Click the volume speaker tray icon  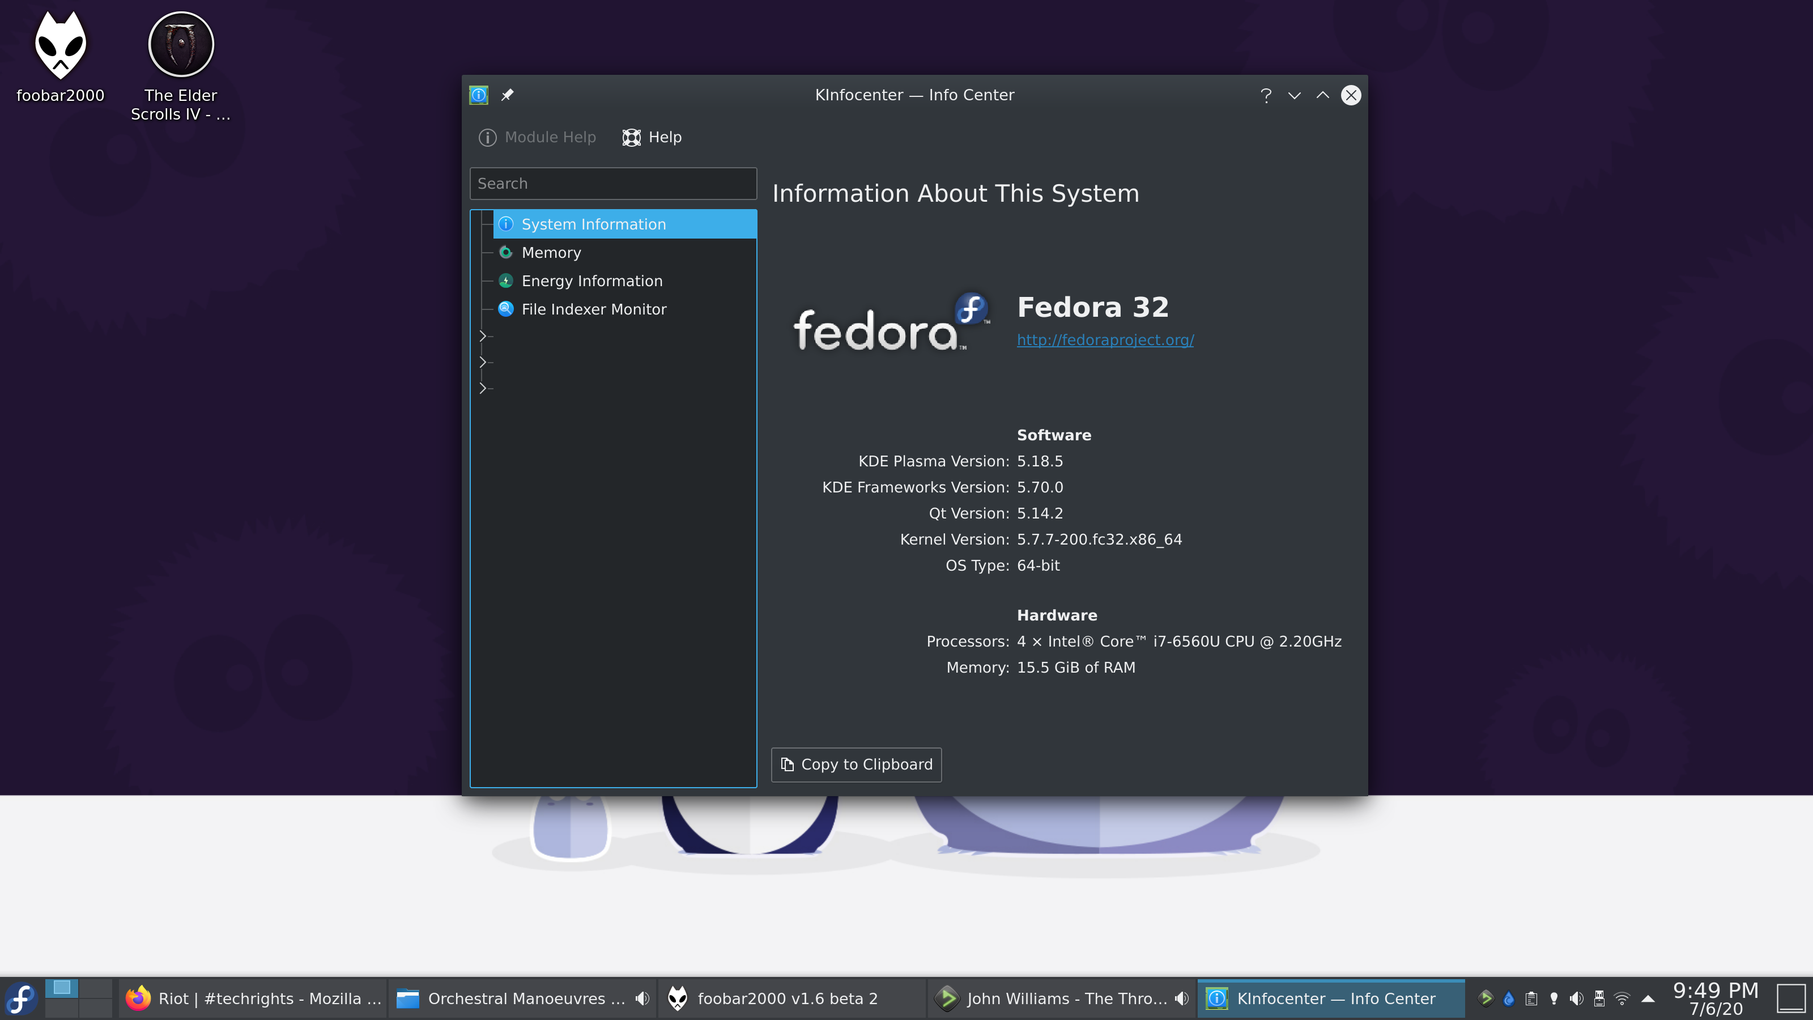pyautogui.click(x=1577, y=998)
